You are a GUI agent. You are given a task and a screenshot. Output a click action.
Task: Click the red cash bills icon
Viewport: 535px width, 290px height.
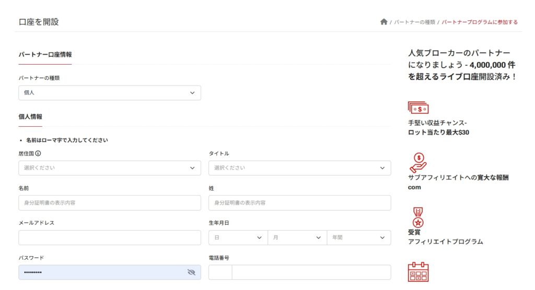point(418,108)
